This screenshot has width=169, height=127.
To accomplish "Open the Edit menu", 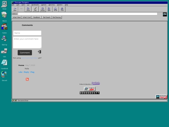I will 18,5.
